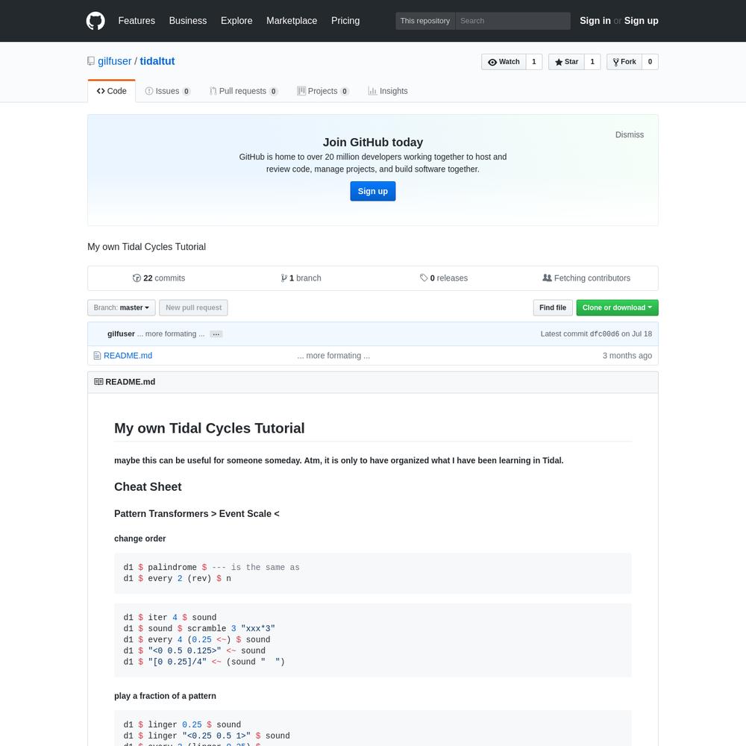Open the Insights tab
Image resolution: width=746 pixels, height=746 pixels.
click(388, 91)
